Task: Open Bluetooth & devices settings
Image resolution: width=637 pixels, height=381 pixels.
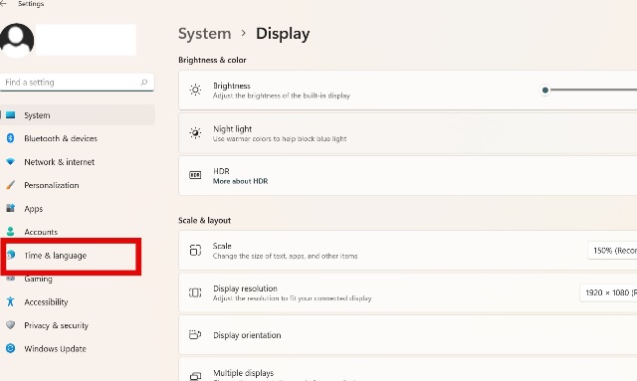Action: 78,138
